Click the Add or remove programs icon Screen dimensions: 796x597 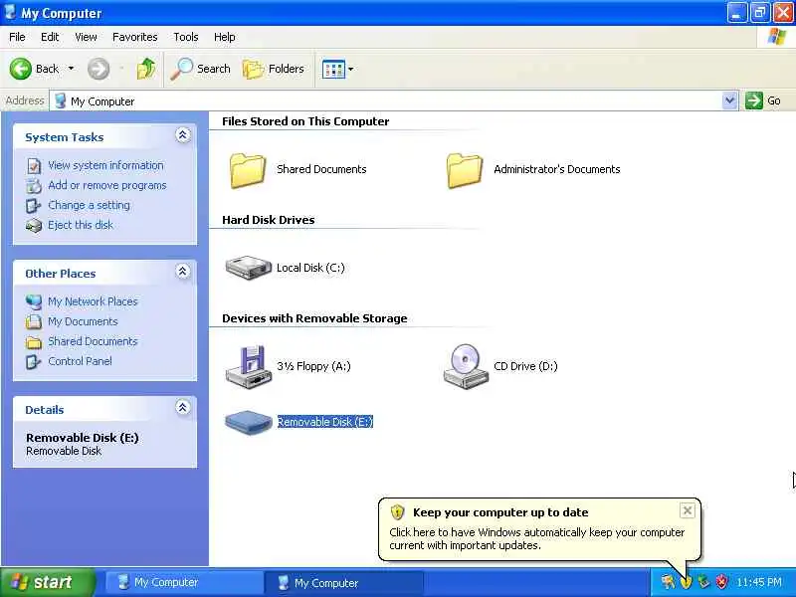click(x=34, y=186)
